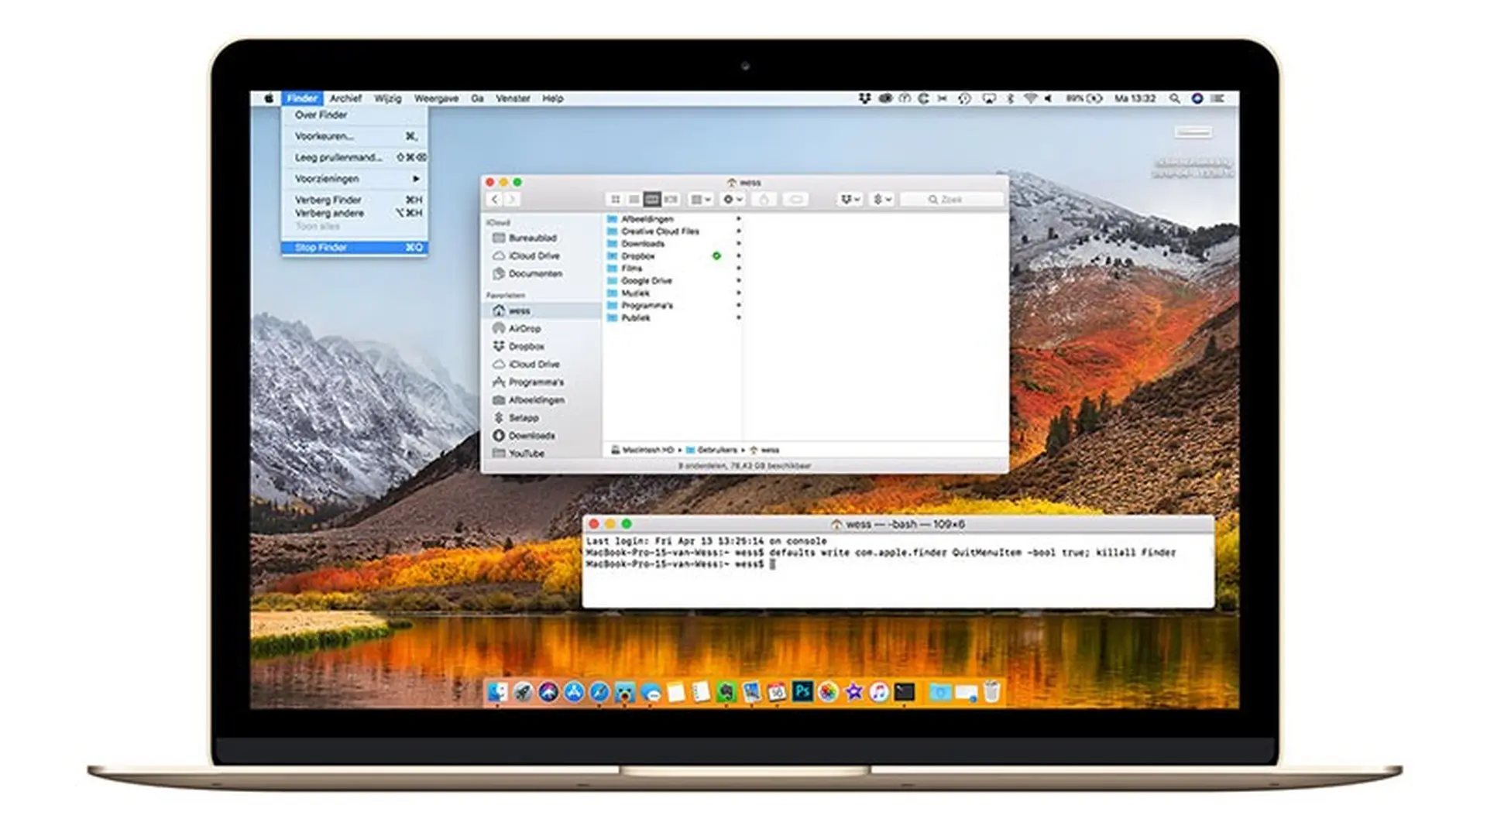Click Gebruikers in the path bar

pyautogui.click(x=720, y=450)
